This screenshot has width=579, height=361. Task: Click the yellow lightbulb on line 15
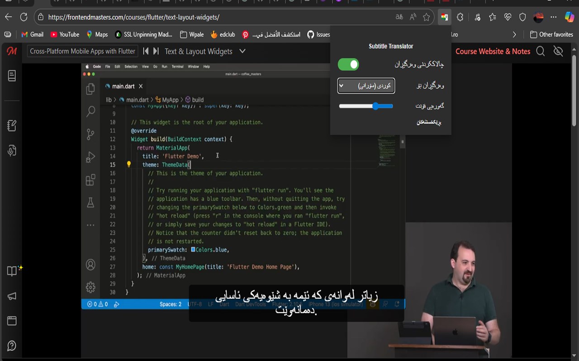click(128, 164)
